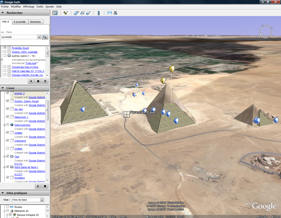Screen dimensions: 281x218
Task: Open the search field history dropdown
Action: pos(39,37)
